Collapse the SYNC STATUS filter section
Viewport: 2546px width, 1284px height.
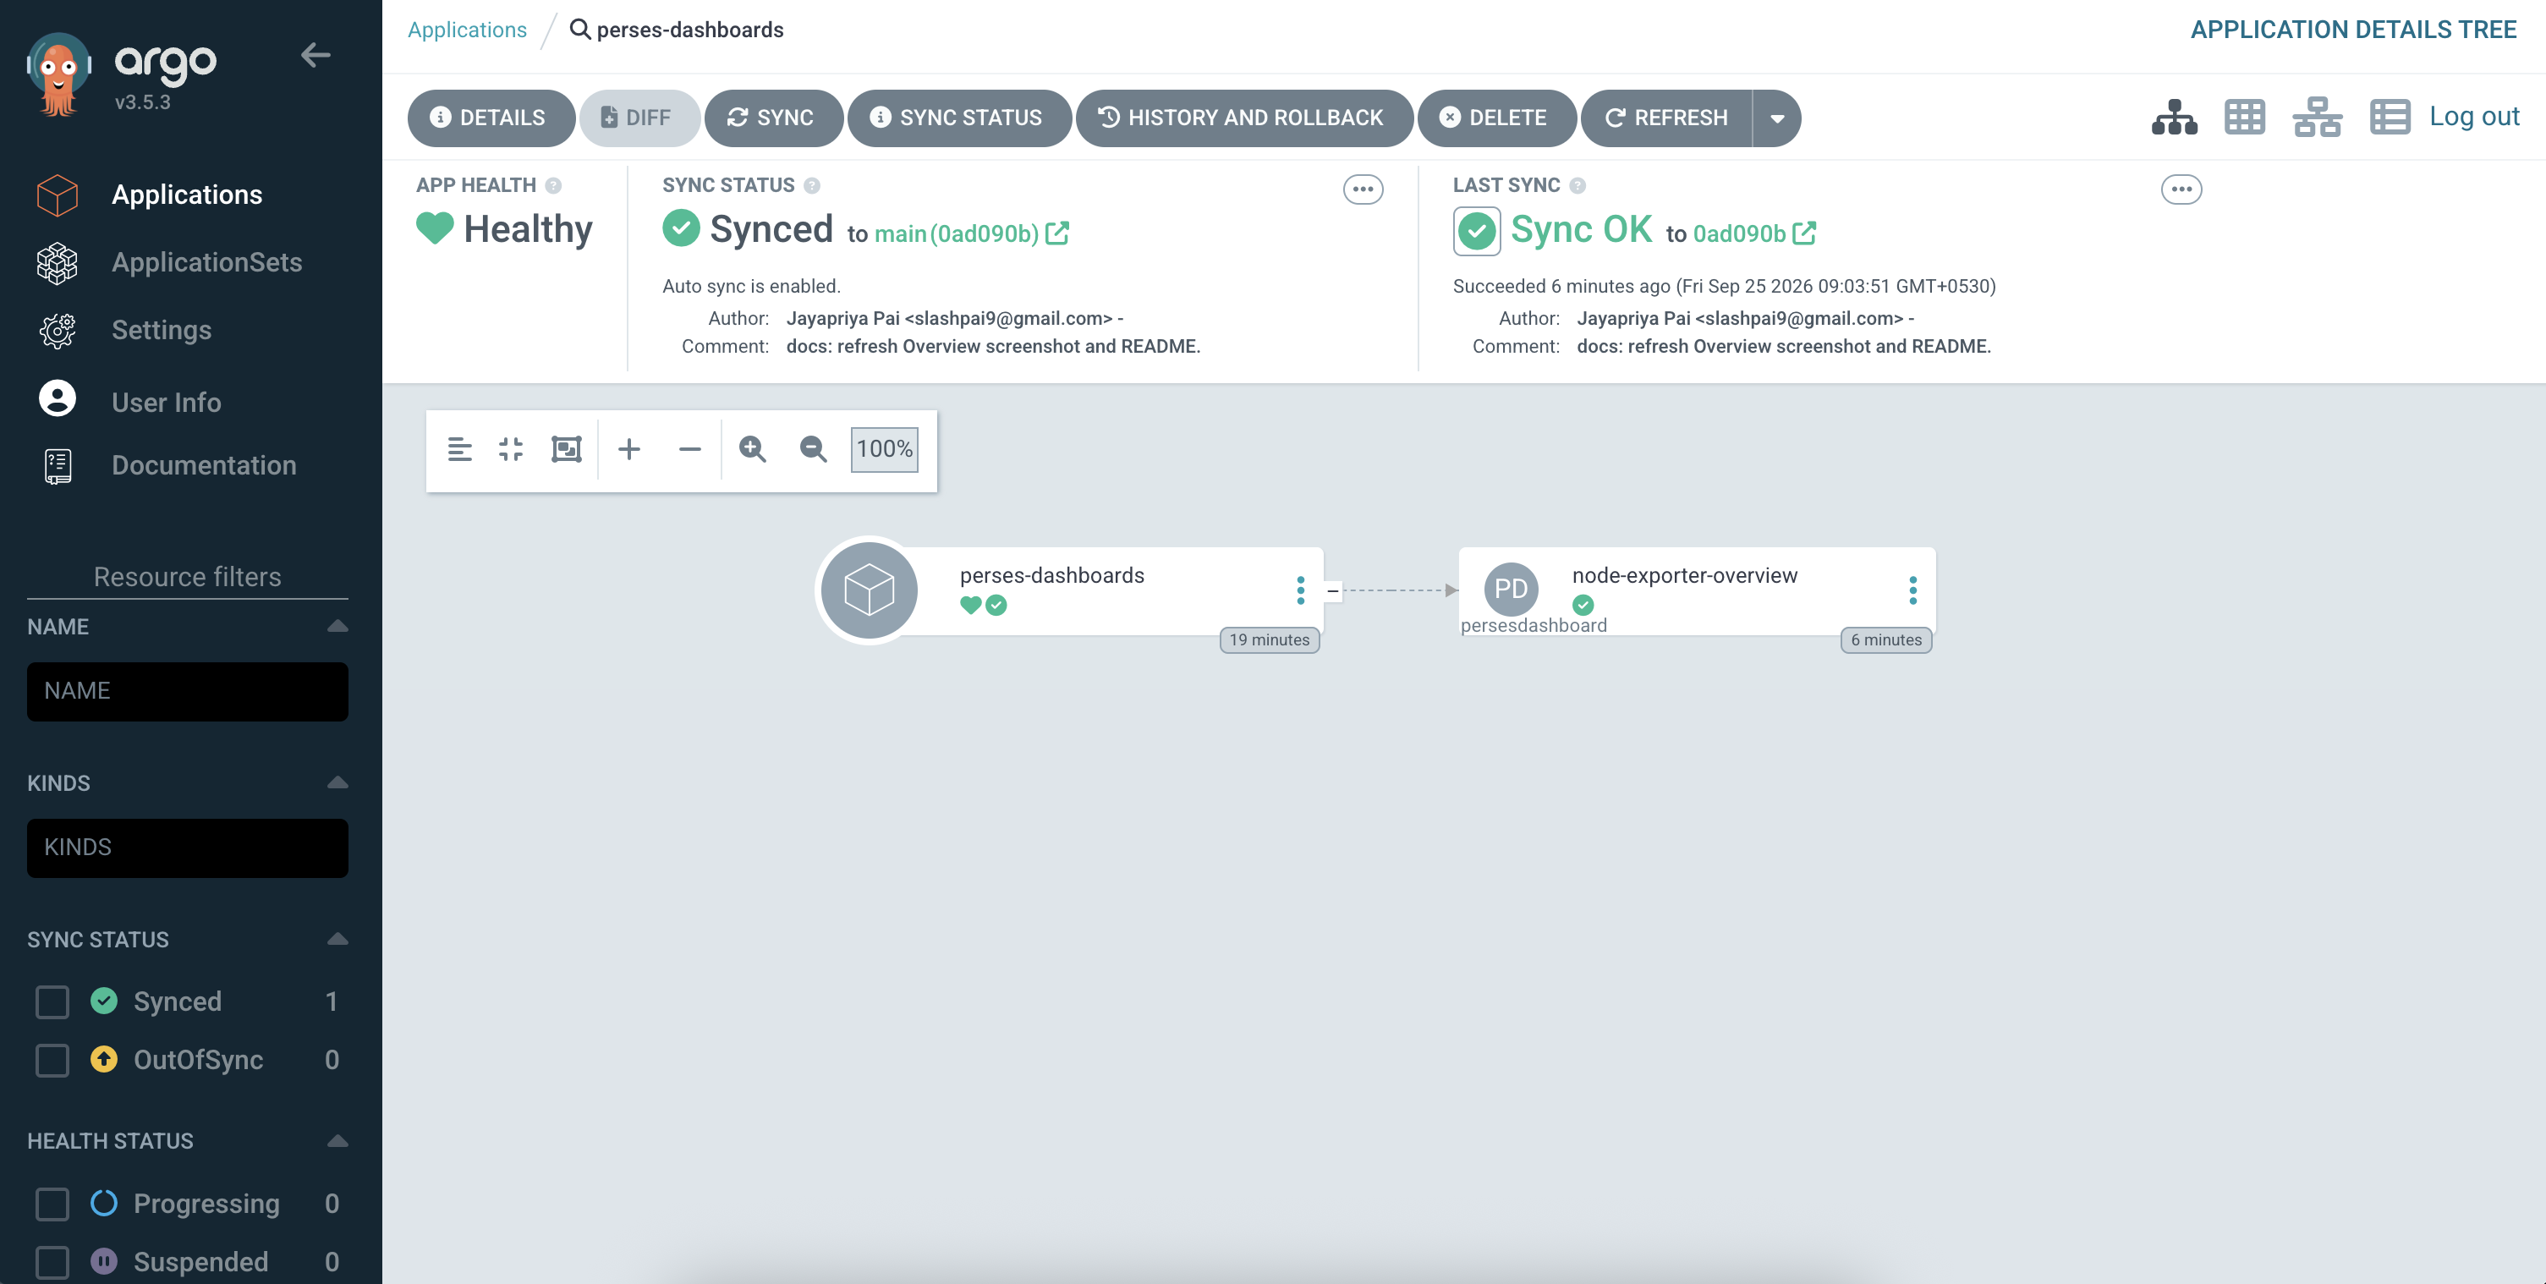tap(337, 938)
